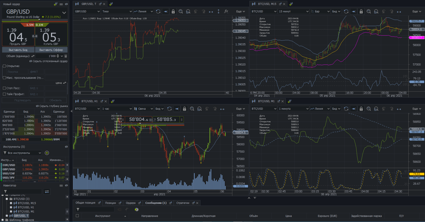The height and width of the screenshot is (222, 425).
Task: Tick the Открытие checkbox
Action: coord(4,66)
